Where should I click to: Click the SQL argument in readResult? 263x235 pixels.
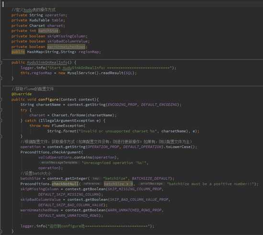coord(129,73)
